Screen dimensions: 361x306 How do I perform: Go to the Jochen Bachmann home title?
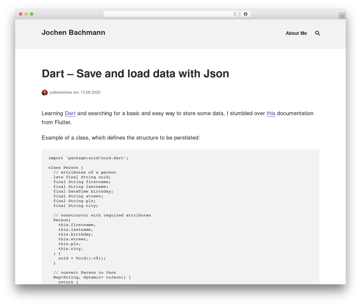pos(73,32)
